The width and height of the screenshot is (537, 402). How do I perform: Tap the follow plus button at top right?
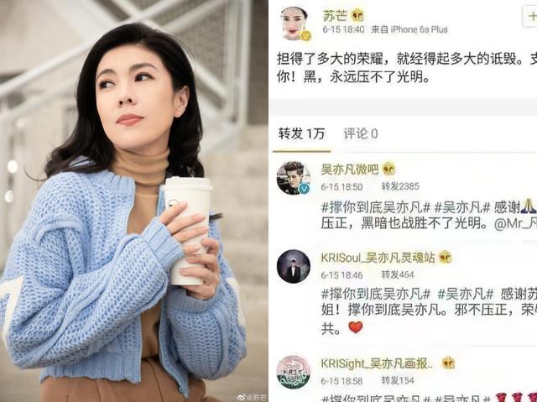530,16
